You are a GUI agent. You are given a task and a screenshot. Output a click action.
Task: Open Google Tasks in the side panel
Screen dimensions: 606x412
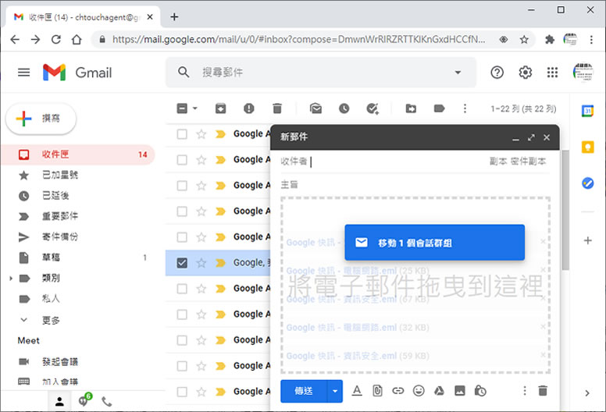[587, 183]
